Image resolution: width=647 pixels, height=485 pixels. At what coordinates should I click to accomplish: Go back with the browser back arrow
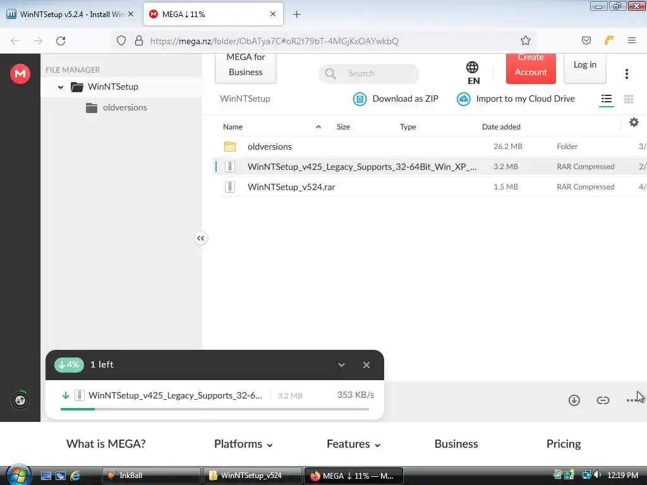coord(15,41)
